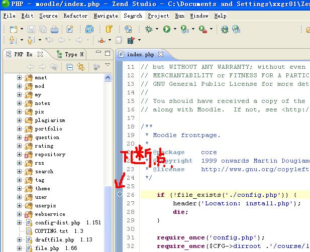310x252 pixels.
Task: Open the Profile dropdown arrow
Action: 193,29
